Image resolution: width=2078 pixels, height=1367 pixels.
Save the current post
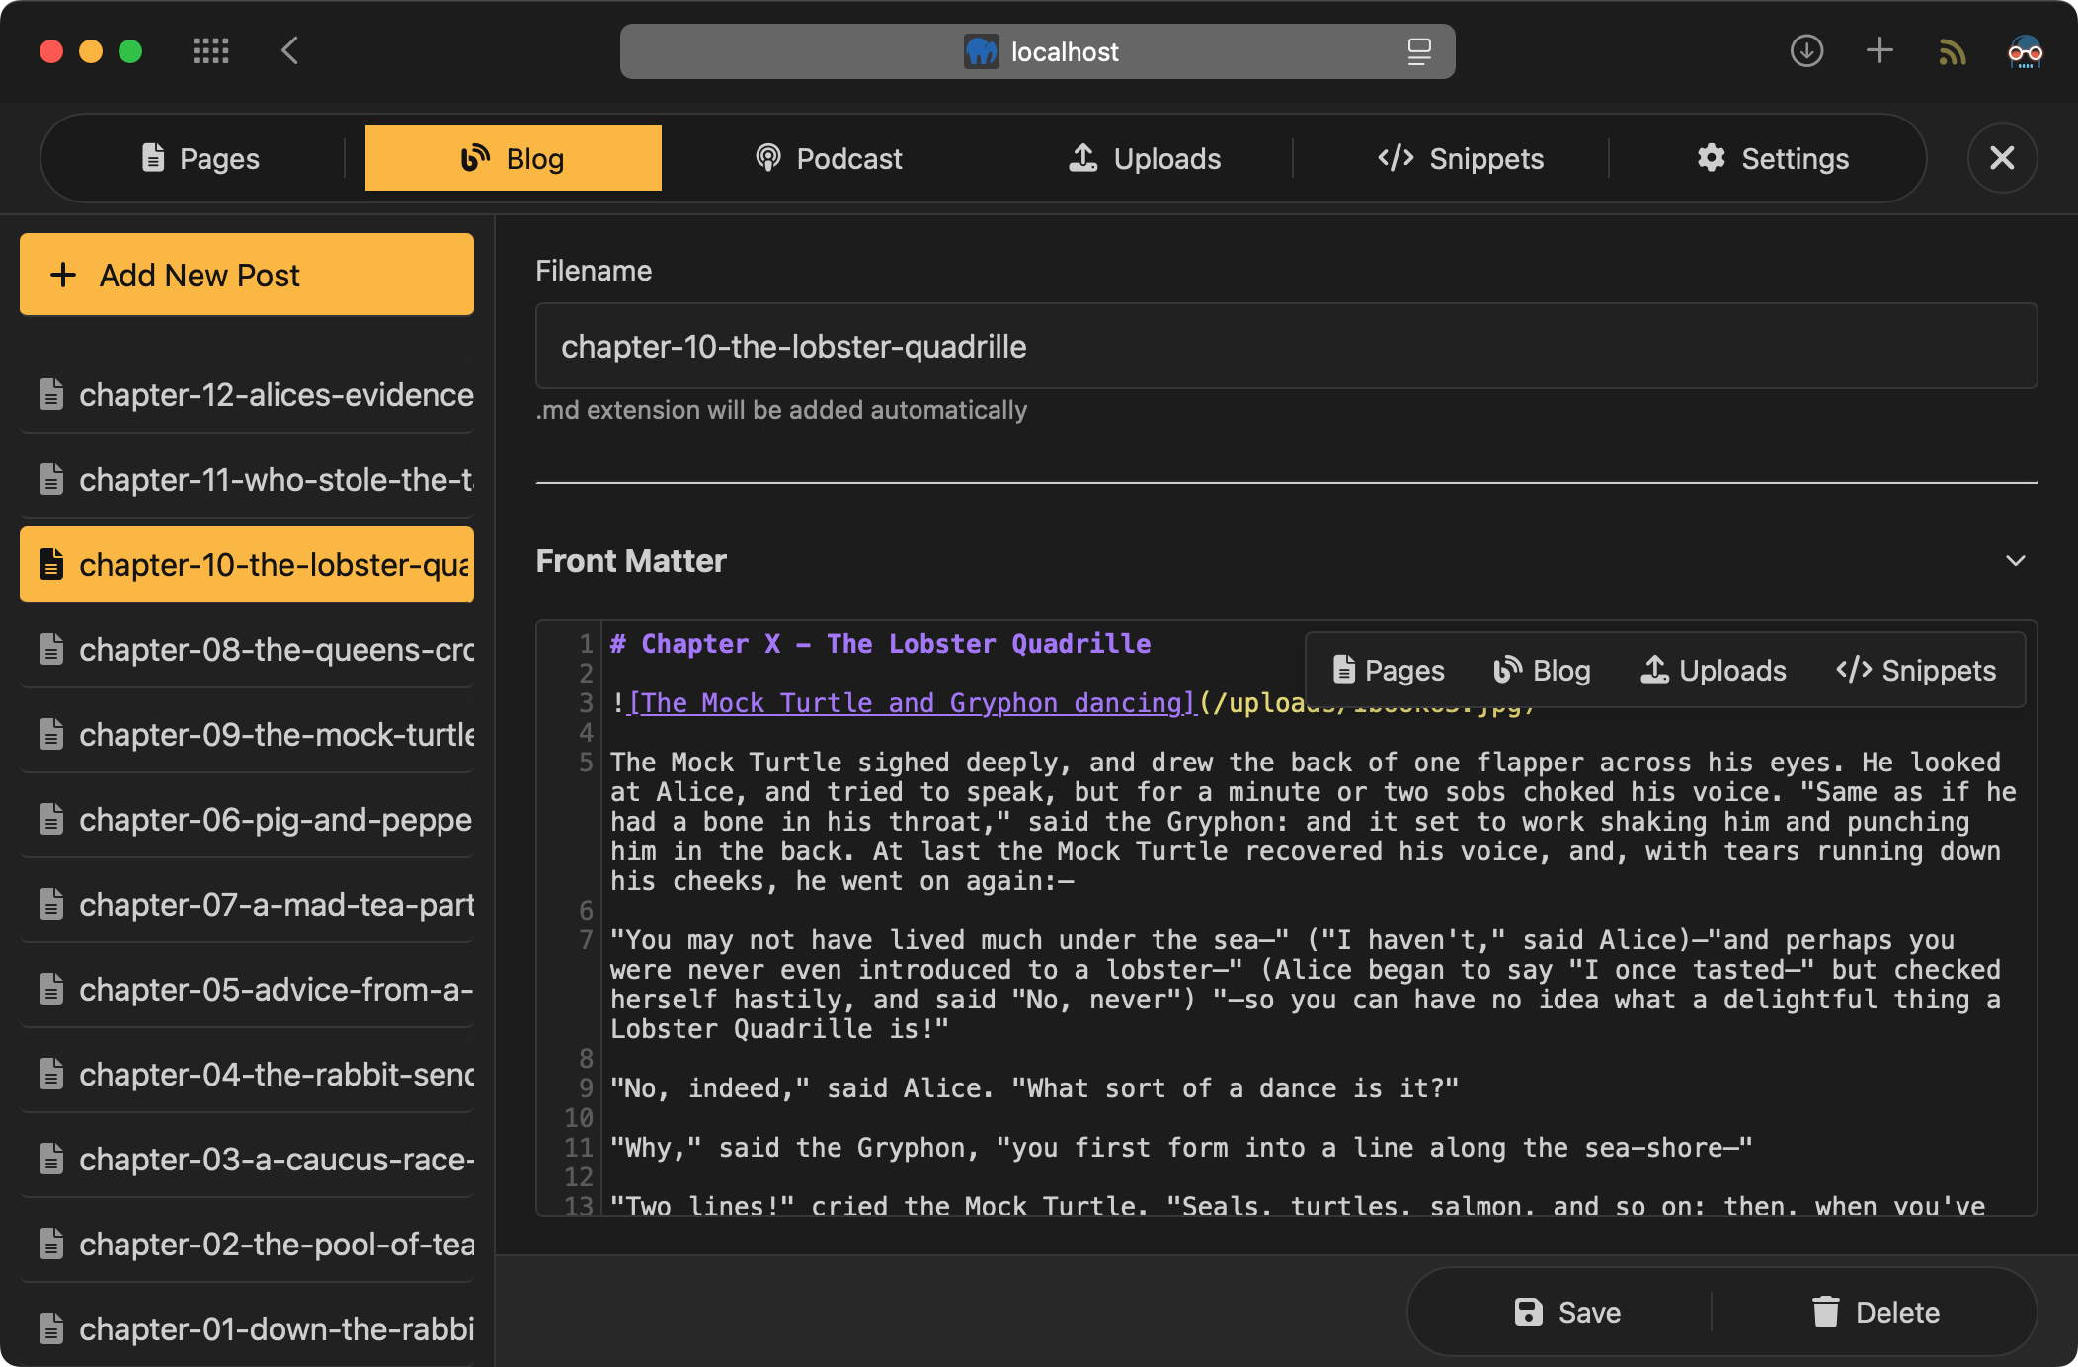coord(1568,1312)
